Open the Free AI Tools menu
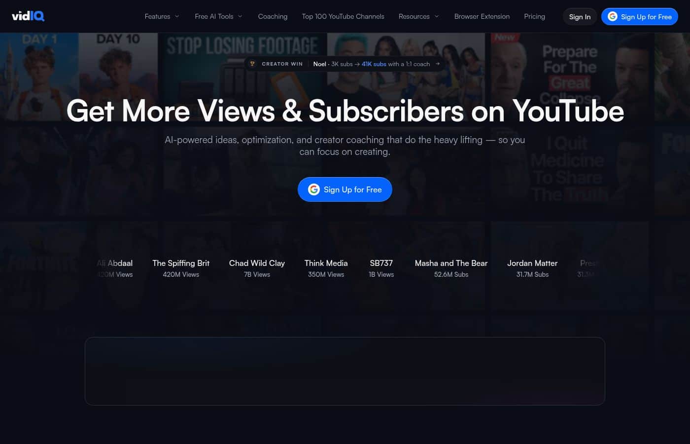The image size is (690, 444). (219, 16)
